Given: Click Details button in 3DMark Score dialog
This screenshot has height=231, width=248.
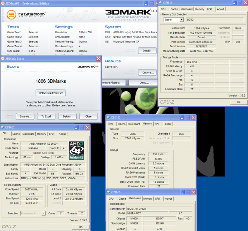Looking at the screenshot, I should (68, 116).
